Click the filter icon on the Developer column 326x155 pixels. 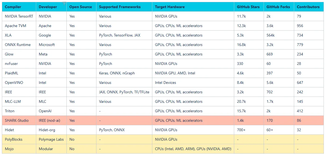click(64, 4)
